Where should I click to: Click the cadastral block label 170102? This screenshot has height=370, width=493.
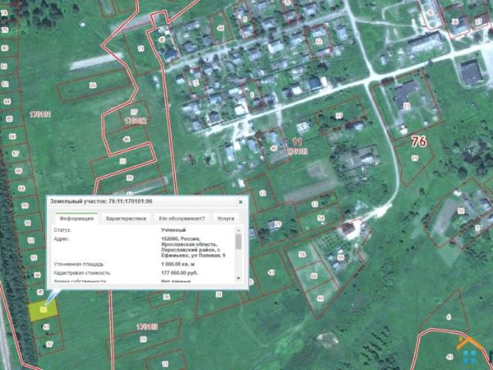135,121
